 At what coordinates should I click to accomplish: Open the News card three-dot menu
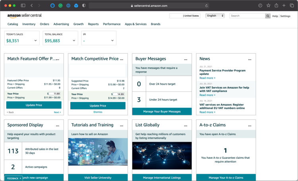(x=250, y=59)
